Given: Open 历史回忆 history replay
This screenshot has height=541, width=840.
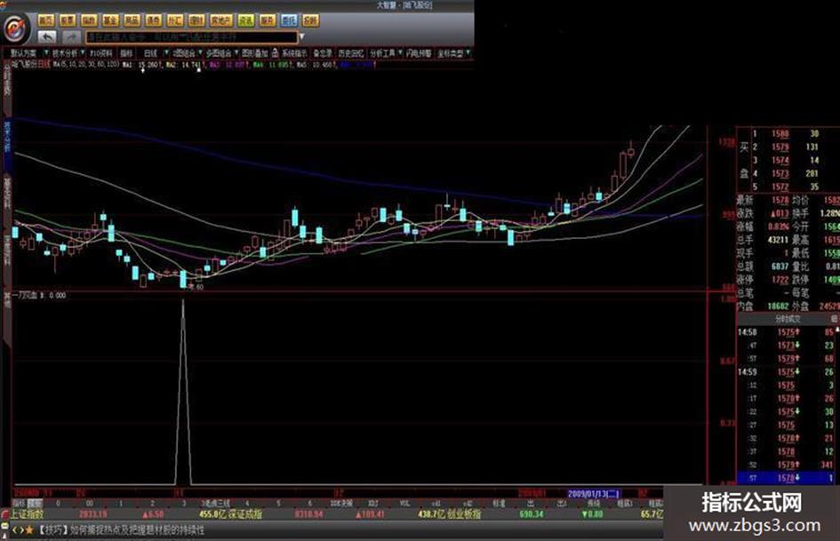Looking at the screenshot, I should [351, 53].
